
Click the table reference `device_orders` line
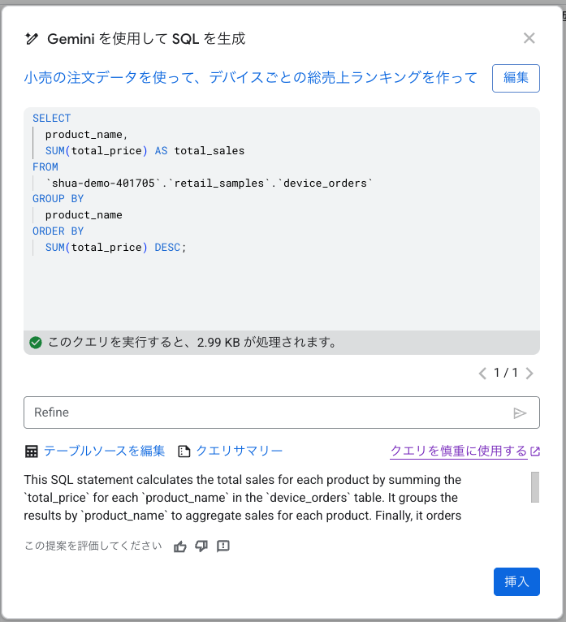pyautogui.click(x=209, y=183)
